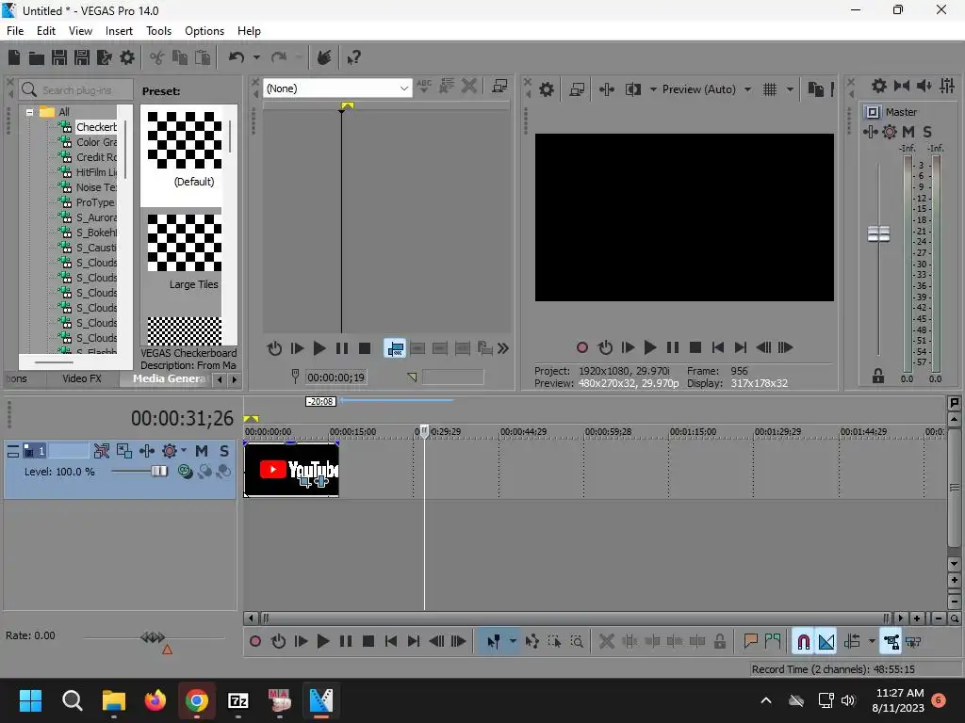Open the Options menu
This screenshot has height=723, width=965.
tap(204, 31)
